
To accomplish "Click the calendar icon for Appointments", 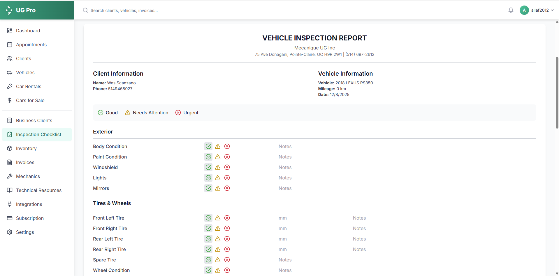I will 10,44.
